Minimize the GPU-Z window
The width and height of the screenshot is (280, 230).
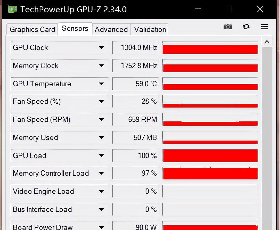pyautogui.click(x=198, y=9)
